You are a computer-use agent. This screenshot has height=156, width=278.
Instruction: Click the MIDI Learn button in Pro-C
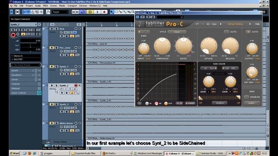[x=251, y=103]
